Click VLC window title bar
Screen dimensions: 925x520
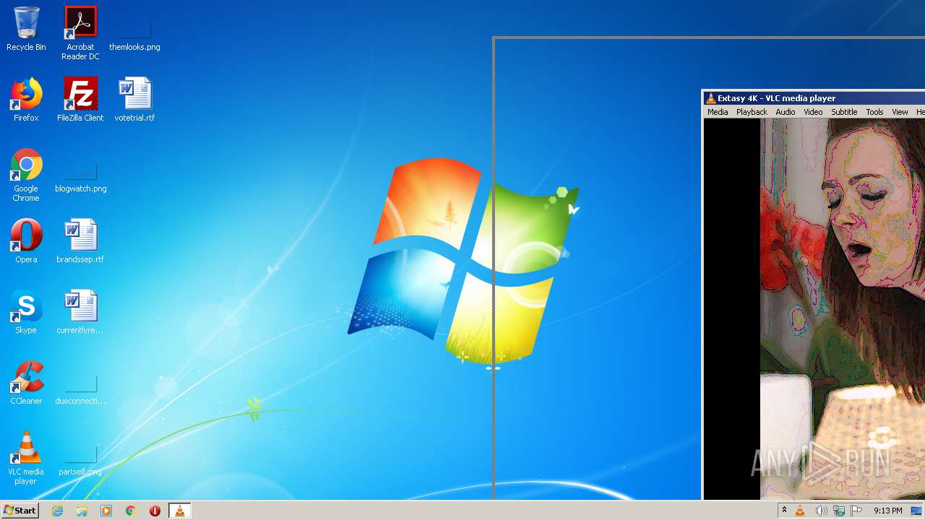(814, 98)
